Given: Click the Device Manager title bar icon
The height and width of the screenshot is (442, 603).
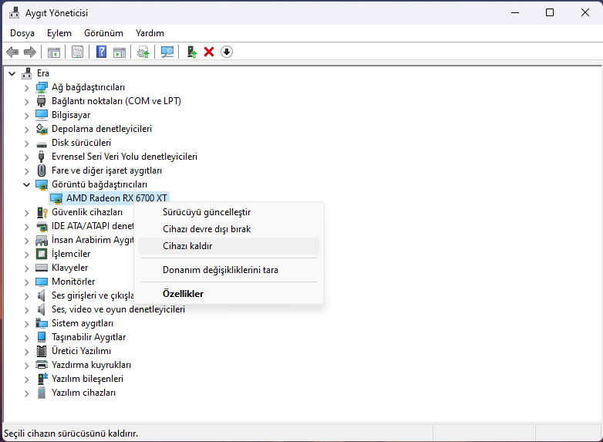Looking at the screenshot, I should point(14,12).
